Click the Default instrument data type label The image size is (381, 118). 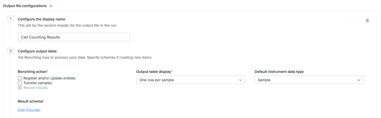tap(279, 72)
